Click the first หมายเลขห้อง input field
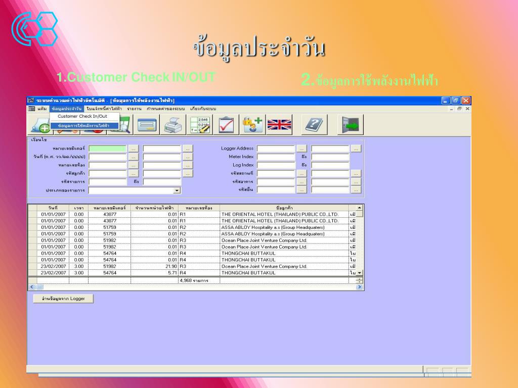Image resolution: width=518 pixels, height=388 pixels. [x=108, y=165]
